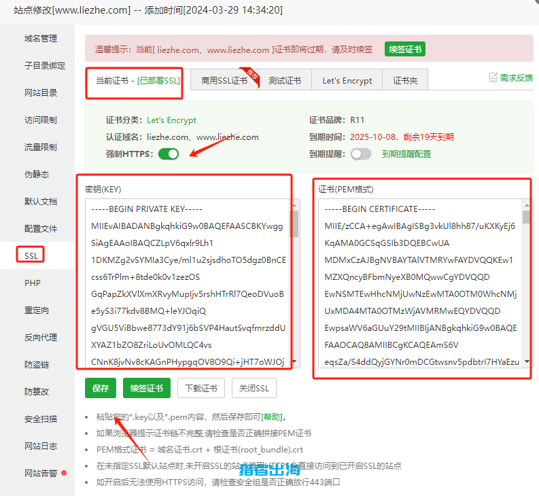Screen dimensions: 539x496
Task: Open 到期提醒配置 link
Action: point(406,154)
